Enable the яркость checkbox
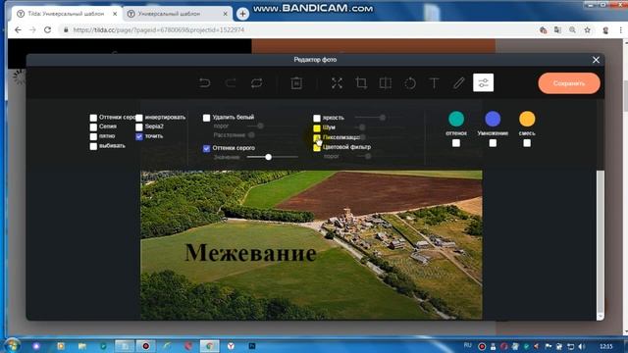This screenshot has height=353, width=628. (317, 118)
